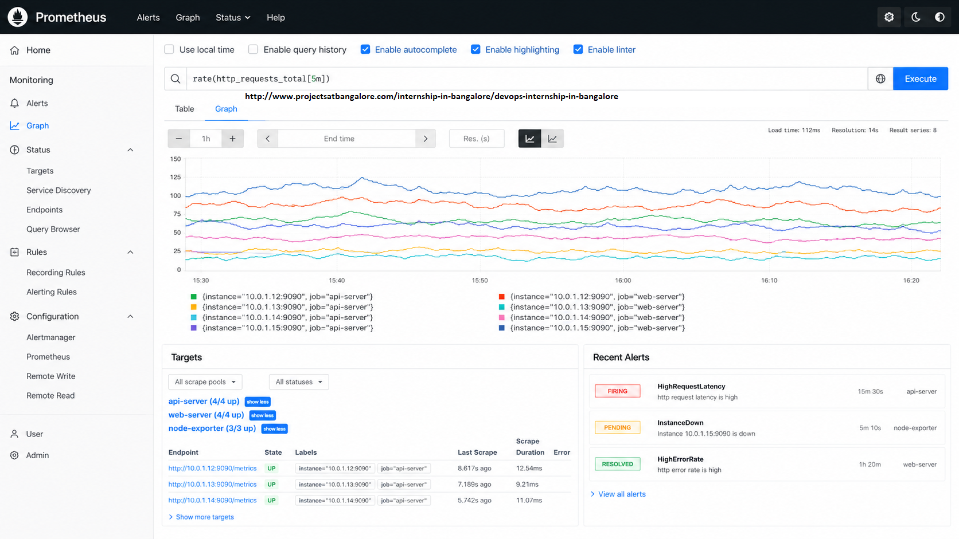Screen dimensions: 959x539
Task: Disable the Enable linter checkbox
Action: [578, 49]
